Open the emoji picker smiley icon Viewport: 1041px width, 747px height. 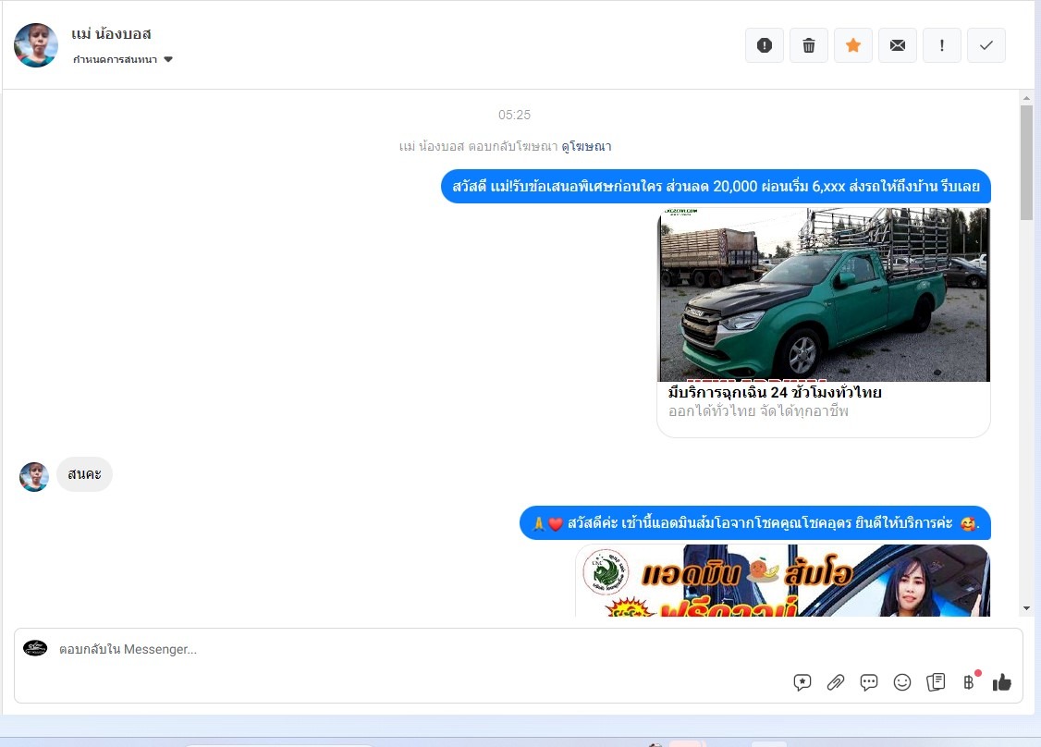[x=901, y=682]
